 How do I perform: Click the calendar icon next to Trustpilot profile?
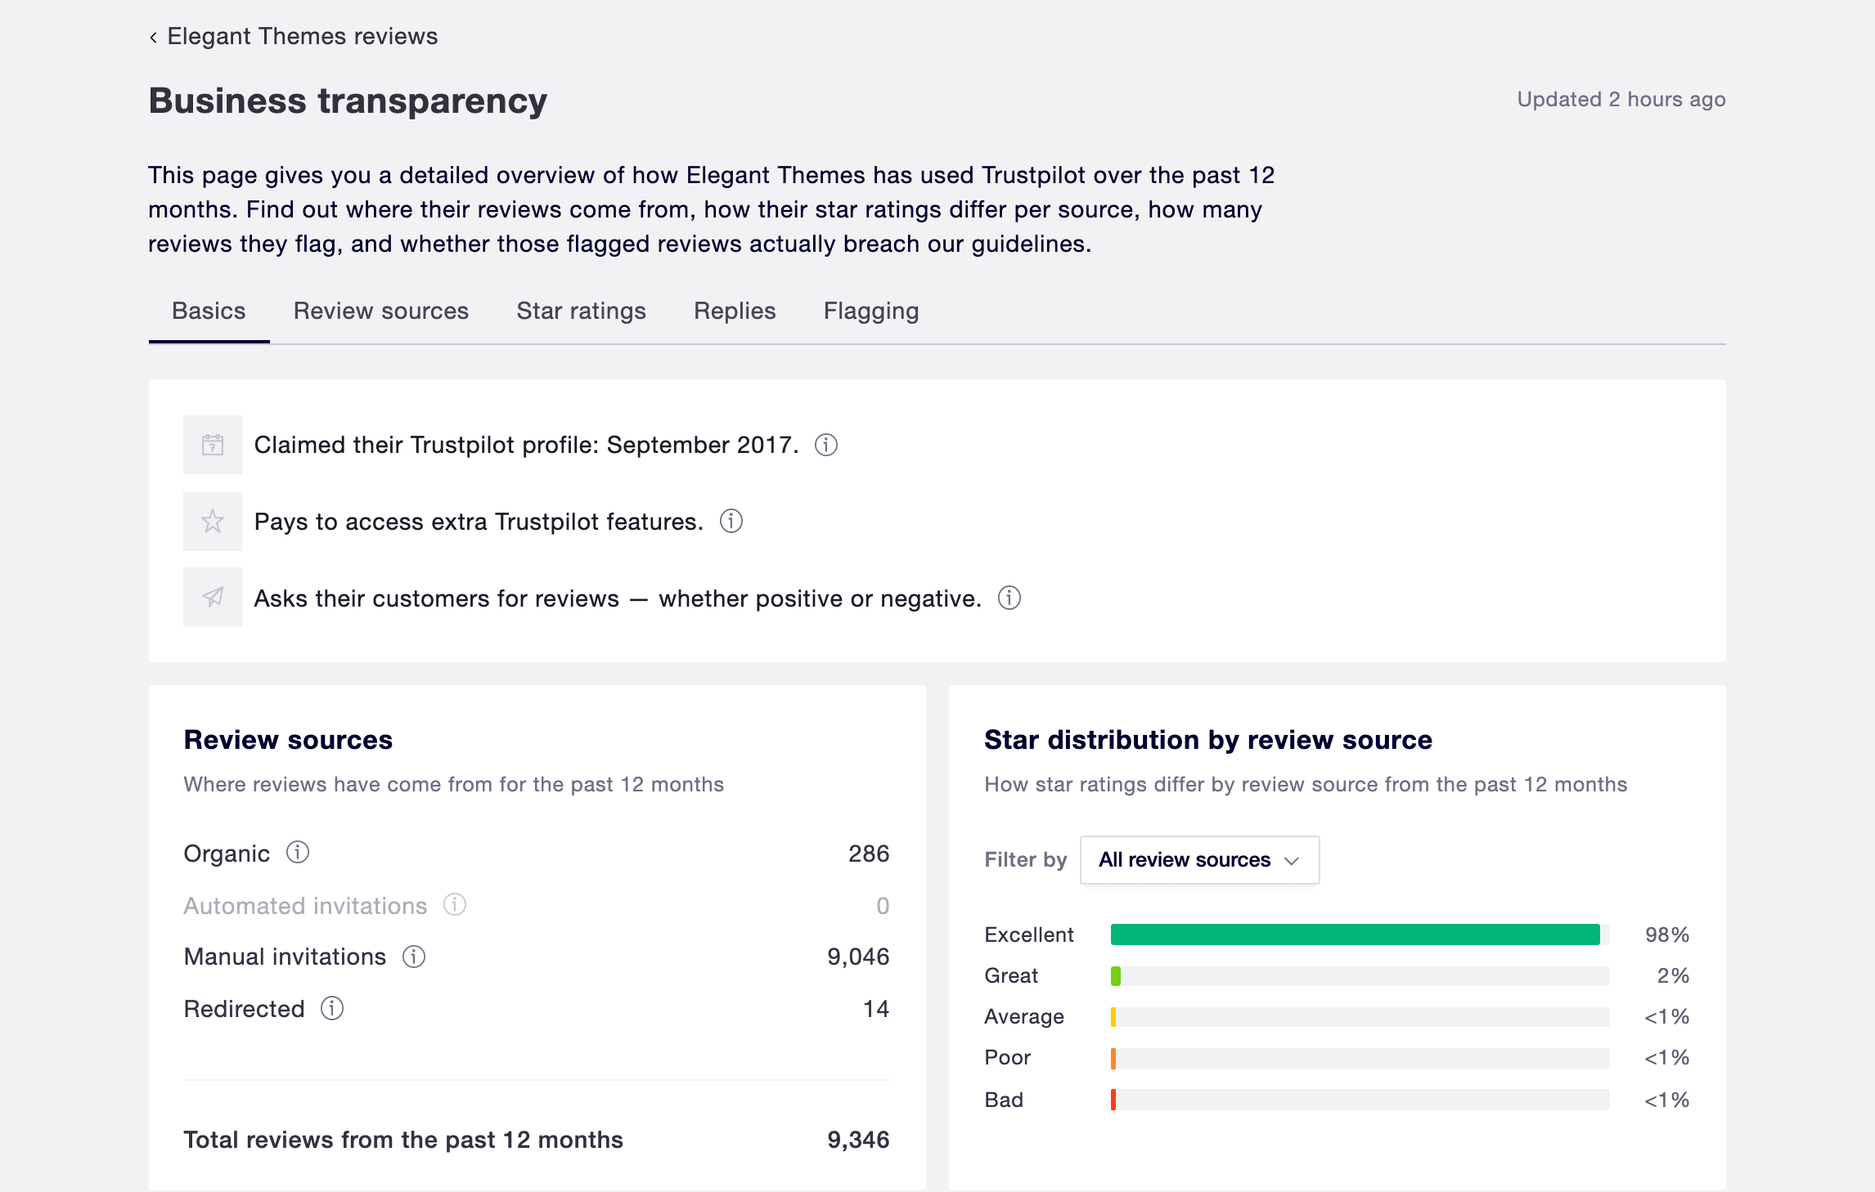pyautogui.click(x=214, y=444)
